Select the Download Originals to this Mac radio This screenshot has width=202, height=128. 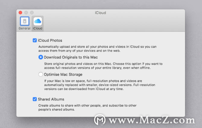[41, 57]
